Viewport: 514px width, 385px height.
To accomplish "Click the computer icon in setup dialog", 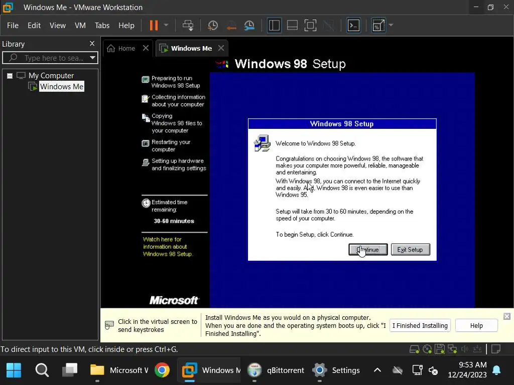I will tap(262, 143).
